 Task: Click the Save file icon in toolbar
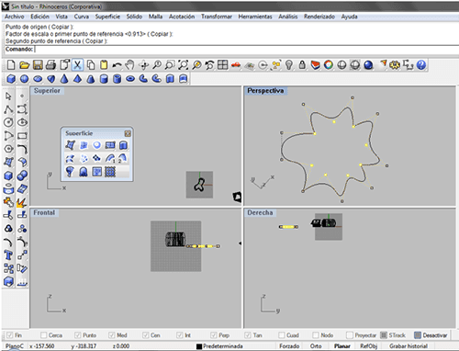point(38,65)
